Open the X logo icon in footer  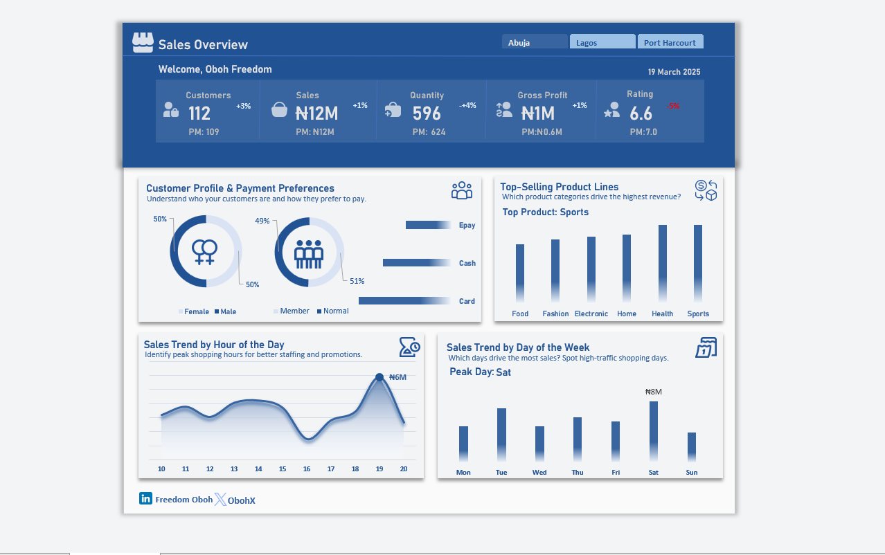(220, 499)
